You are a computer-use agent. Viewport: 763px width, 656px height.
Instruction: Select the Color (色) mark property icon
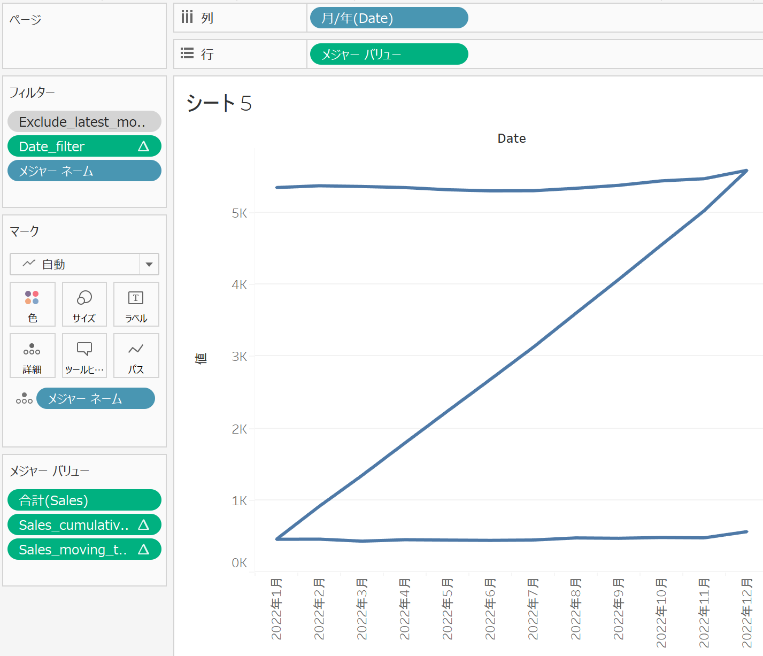[x=32, y=304]
